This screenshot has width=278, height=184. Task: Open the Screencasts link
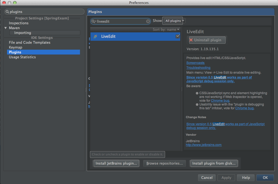coord(195,63)
